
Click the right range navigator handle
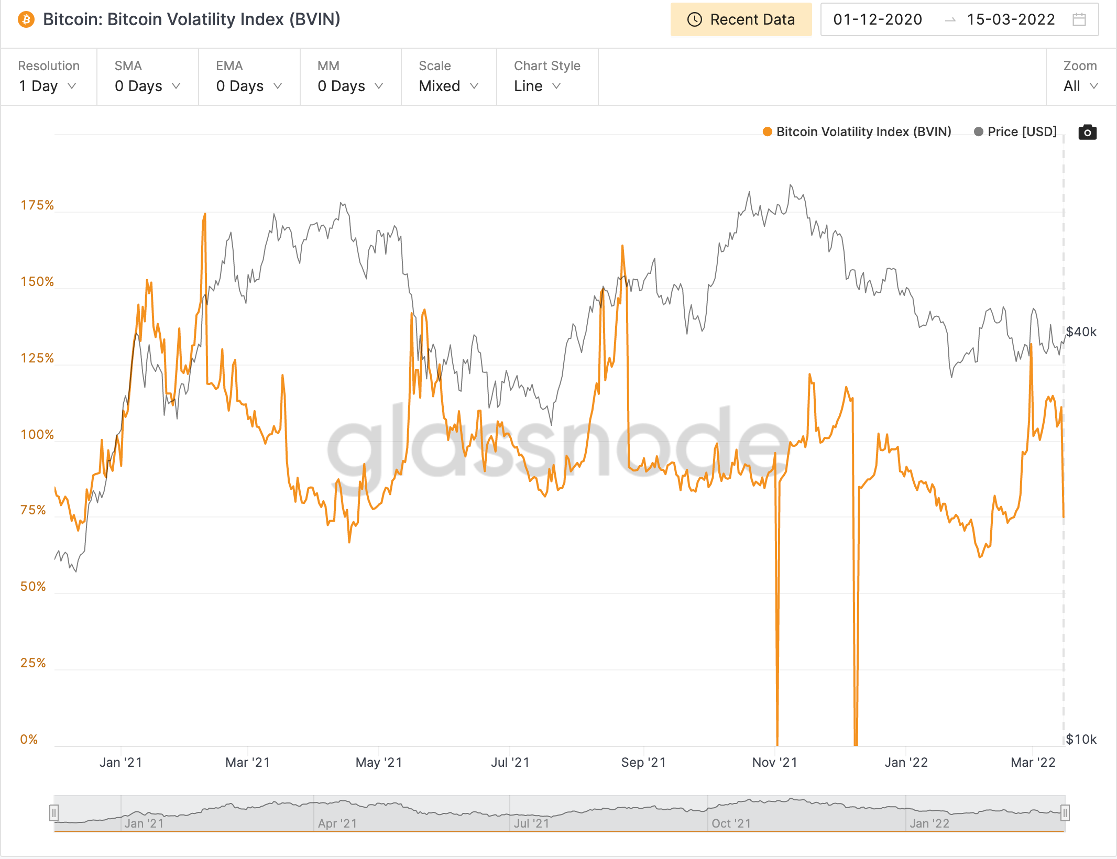(x=1065, y=813)
